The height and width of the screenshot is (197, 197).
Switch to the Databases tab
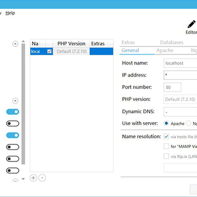pos(172,43)
